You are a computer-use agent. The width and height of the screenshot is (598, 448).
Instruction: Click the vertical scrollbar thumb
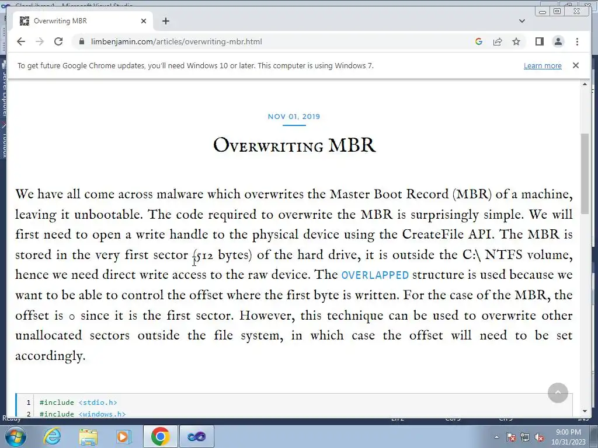click(x=585, y=174)
